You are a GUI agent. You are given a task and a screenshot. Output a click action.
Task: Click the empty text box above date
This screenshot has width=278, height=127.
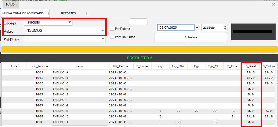click(138, 22)
